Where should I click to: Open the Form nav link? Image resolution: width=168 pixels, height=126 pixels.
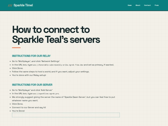pos(156,5)
